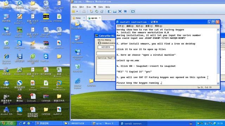Click the Take Snapshot toolbar icon
225x126 pixels.
(91, 12)
